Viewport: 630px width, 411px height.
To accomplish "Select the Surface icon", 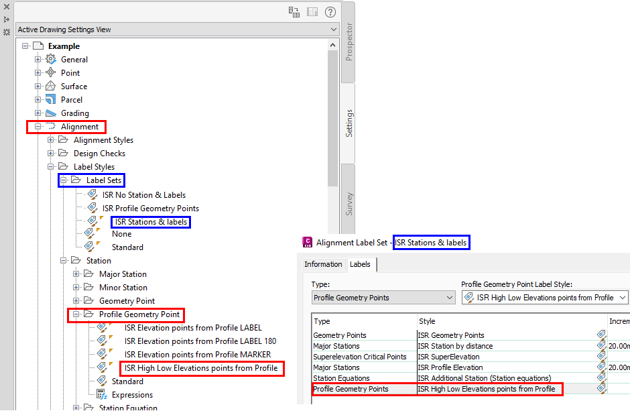I will point(51,86).
